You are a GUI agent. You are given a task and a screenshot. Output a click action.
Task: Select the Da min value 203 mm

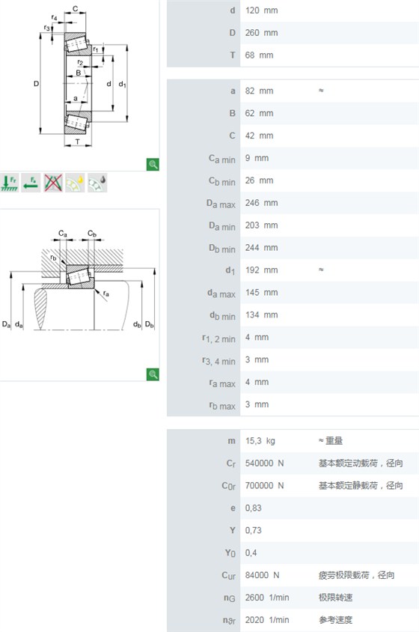(261, 225)
